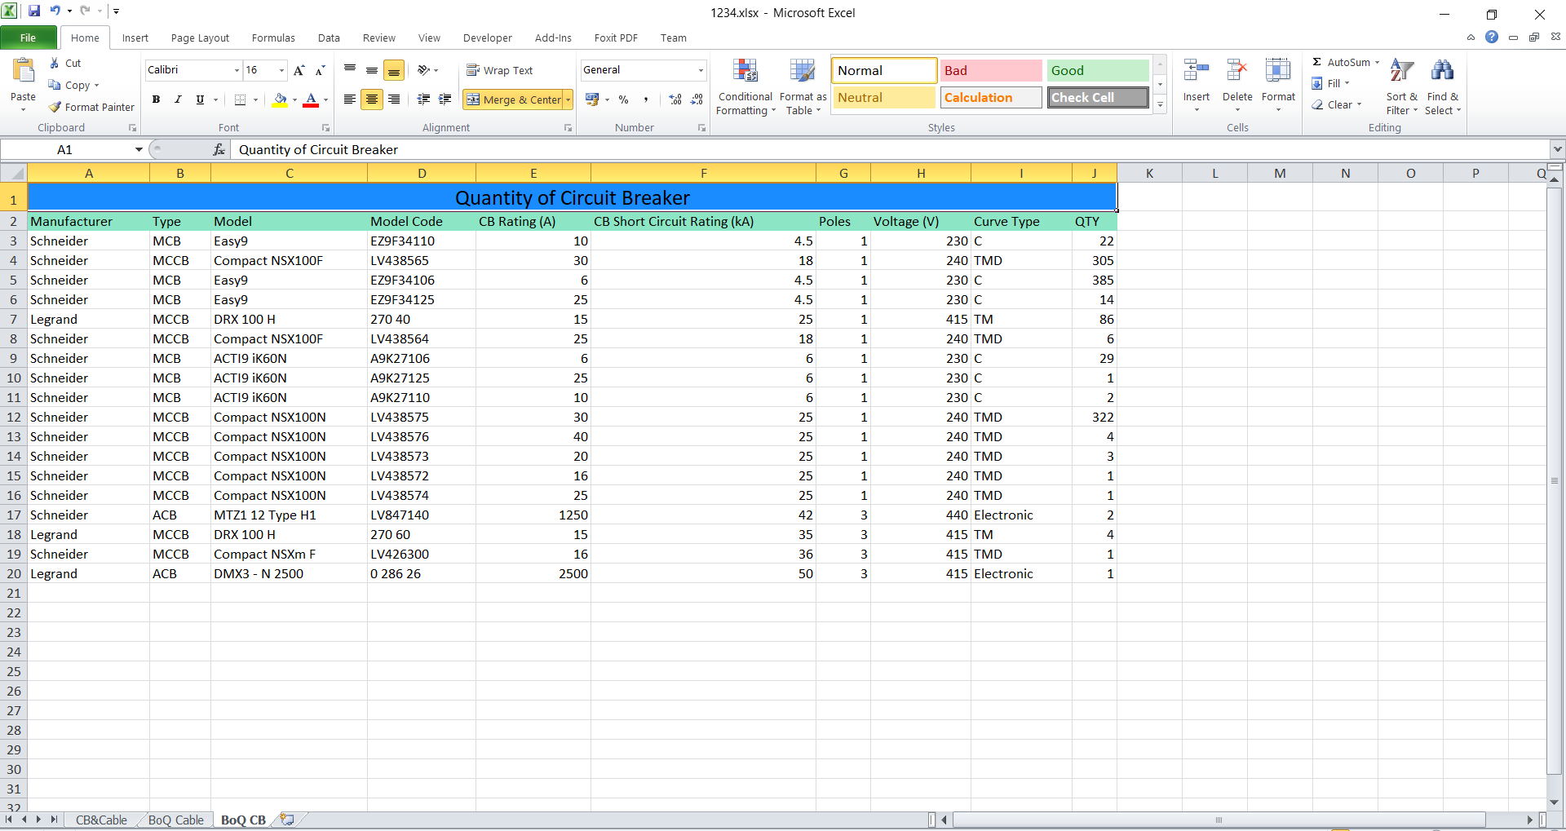This screenshot has height=831, width=1566.
Task: Click the Insert cells icon
Action: pos(1197,71)
